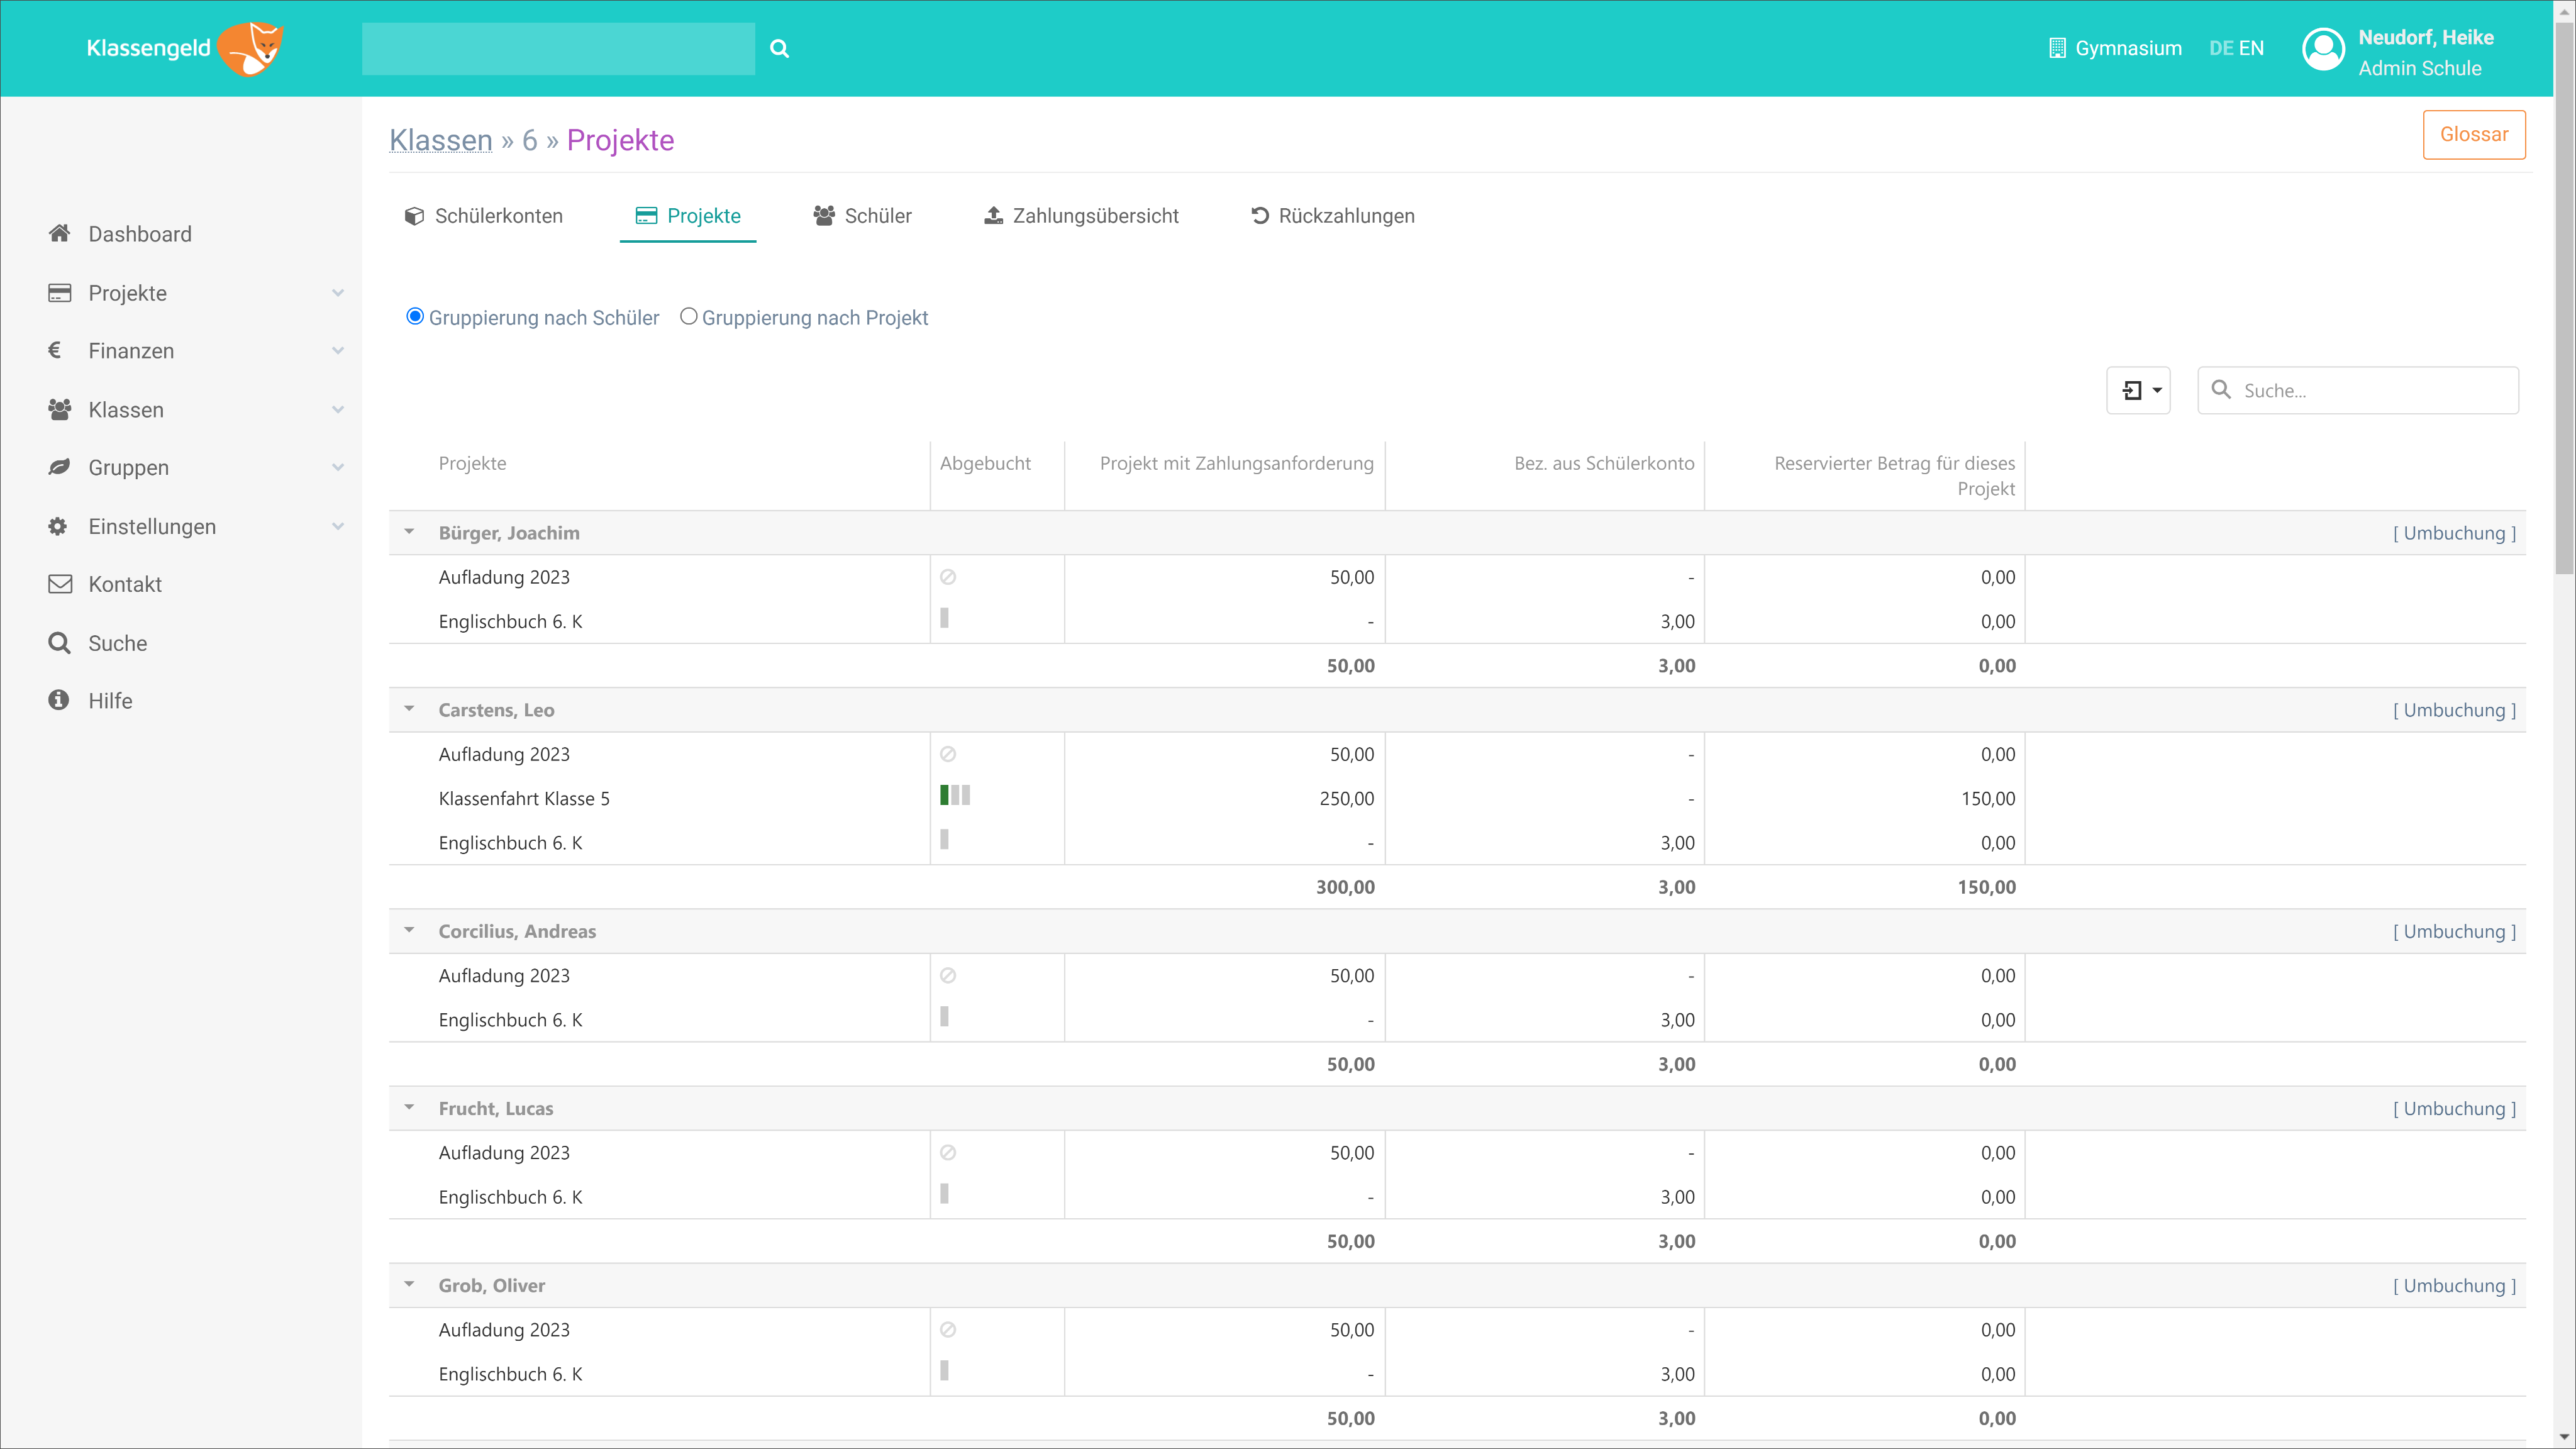Expand the Gruppen sidebar menu chevron

tap(338, 468)
